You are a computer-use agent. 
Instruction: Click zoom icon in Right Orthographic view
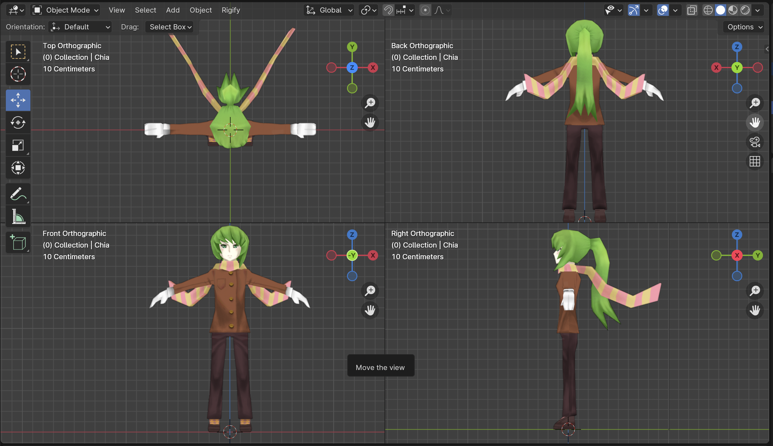coord(755,291)
